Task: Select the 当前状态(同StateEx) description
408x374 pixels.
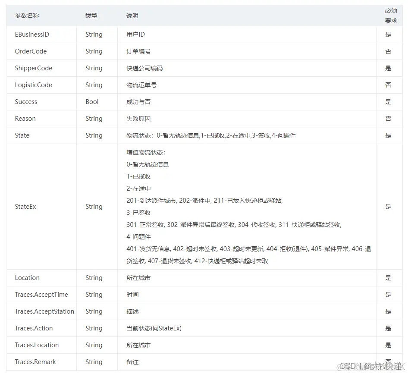Action: (x=154, y=328)
